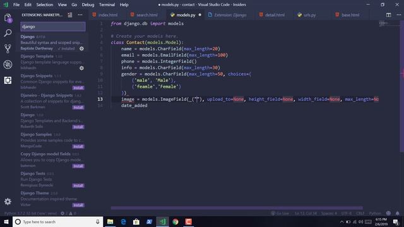Install Copy Django model fields extension
404x227 pixels.
(x=78, y=166)
